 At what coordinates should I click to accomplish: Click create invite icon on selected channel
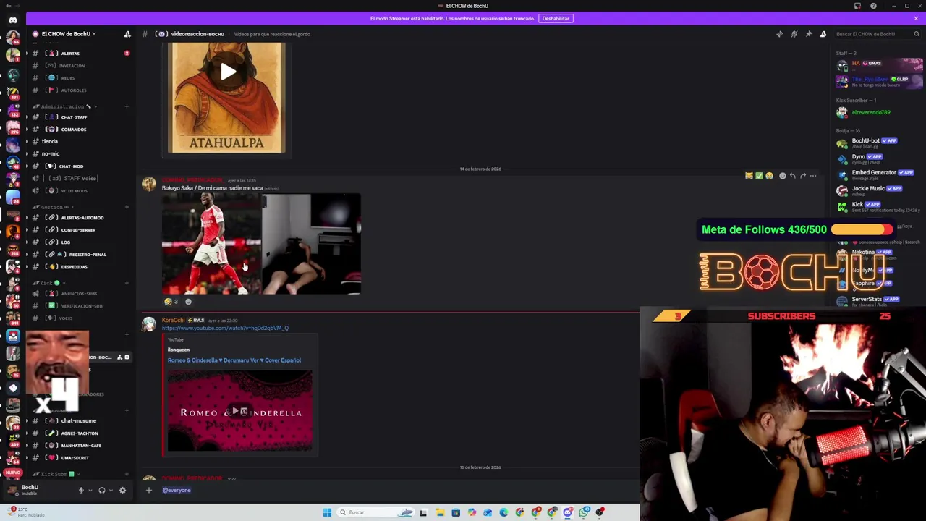[119, 357]
